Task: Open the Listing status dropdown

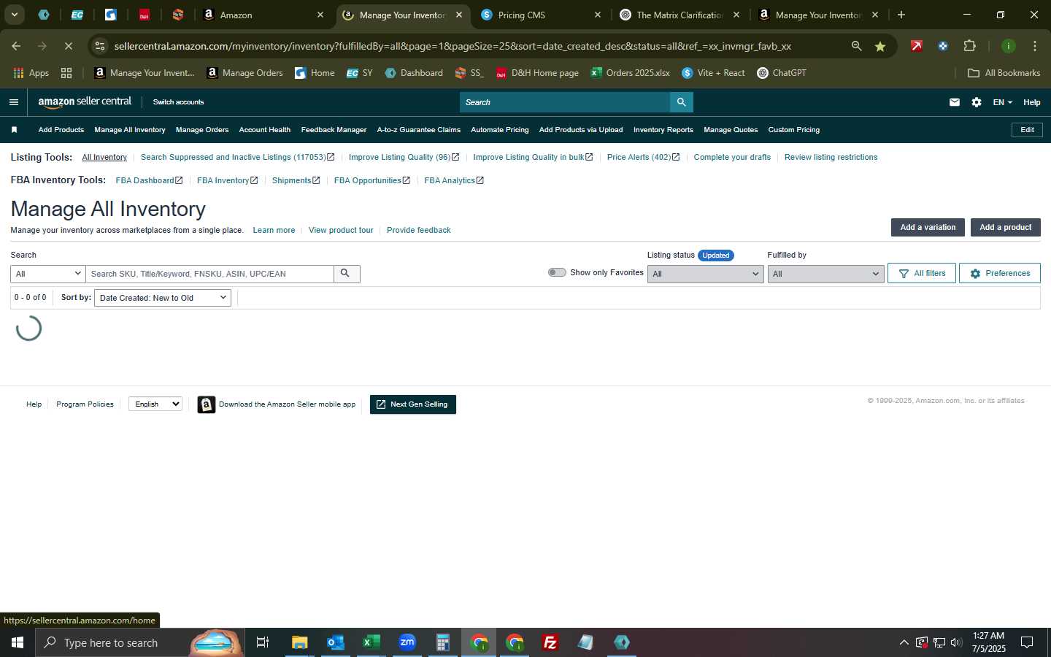Action: click(705, 274)
